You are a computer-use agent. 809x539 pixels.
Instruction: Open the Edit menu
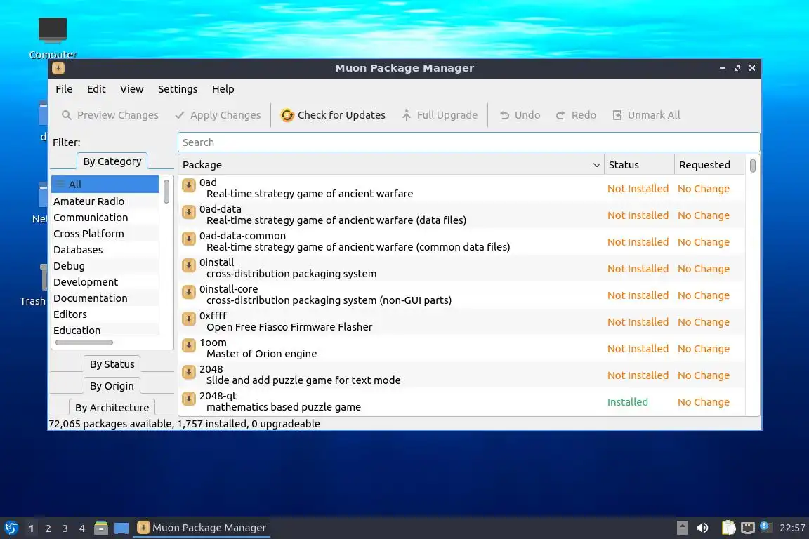(96, 89)
